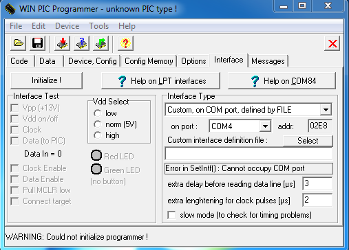Expand the Interface Type dropdown
The width and height of the screenshot is (349, 250).
tap(326, 110)
